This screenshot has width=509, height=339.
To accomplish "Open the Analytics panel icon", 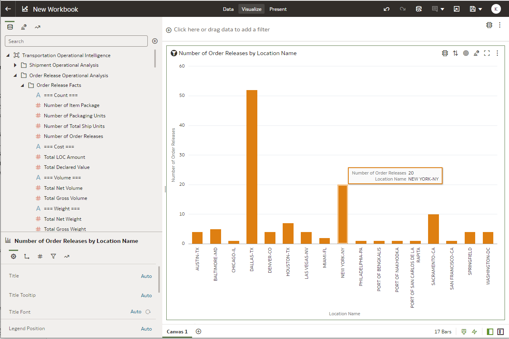I will (37, 27).
